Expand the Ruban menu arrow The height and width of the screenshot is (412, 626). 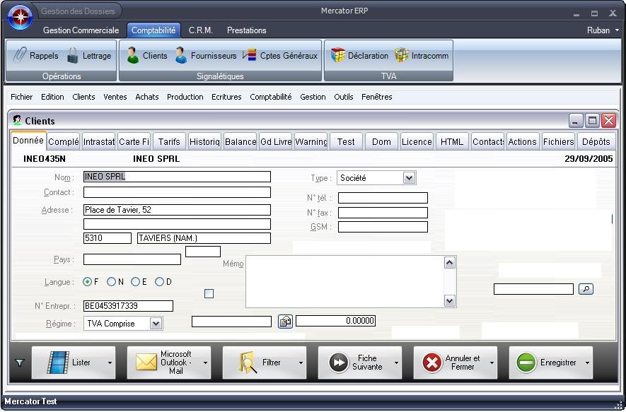pyautogui.click(x=617, y=30)
